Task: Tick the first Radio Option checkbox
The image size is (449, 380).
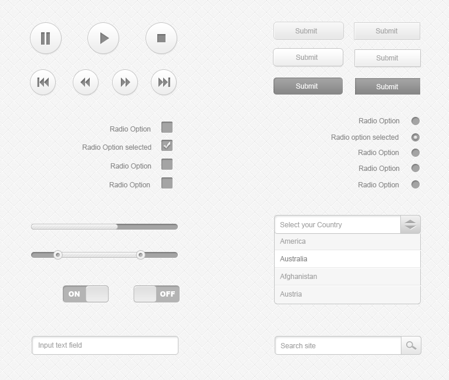Action: point(167,127)
